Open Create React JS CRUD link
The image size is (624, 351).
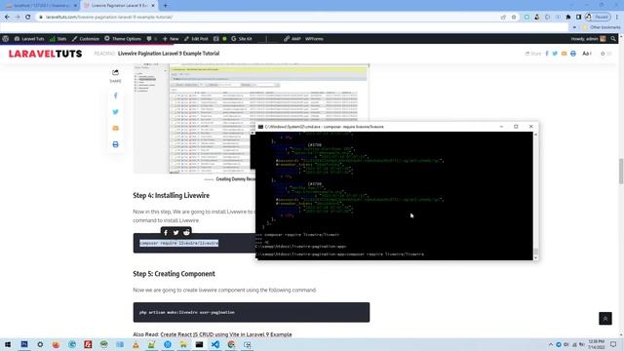coord(226,334)
